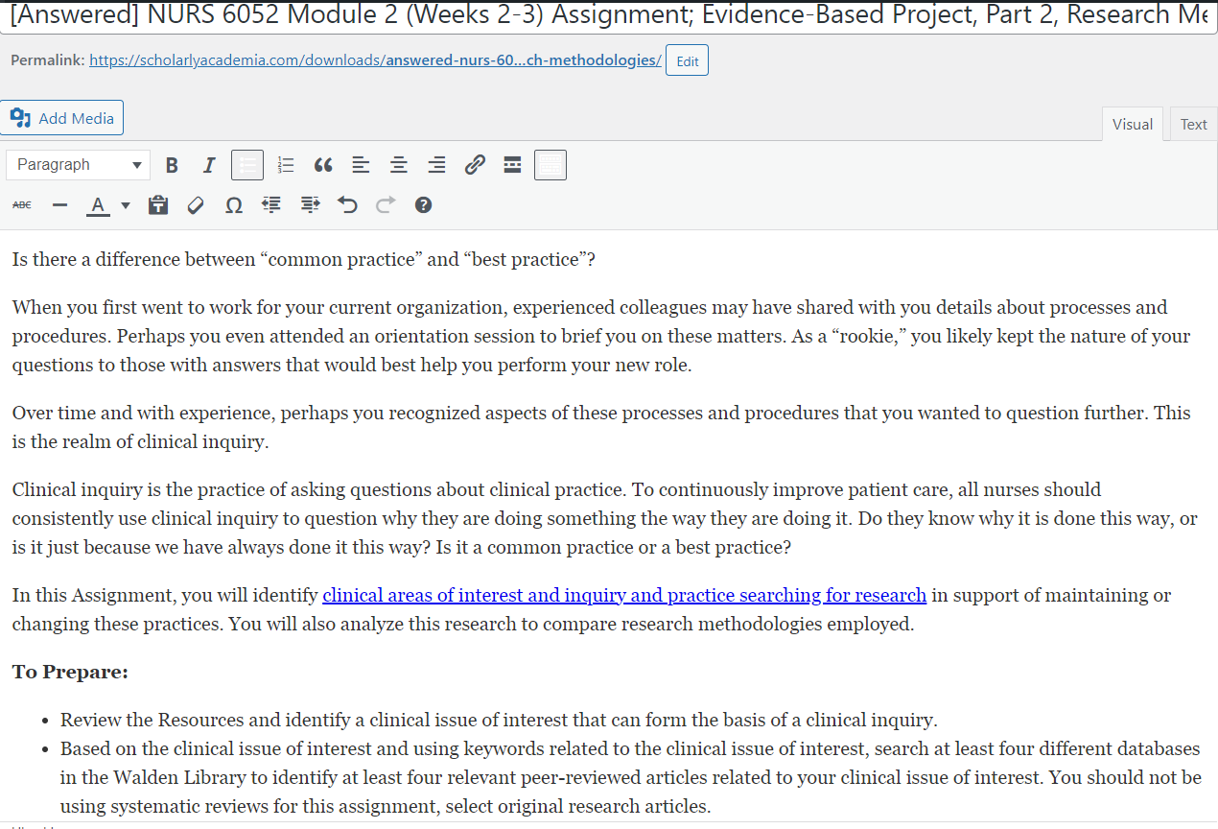Switch to the Text editor tab
Image resolution: width=1218 pixels, height=829 pixels.
[x=1193, y=124]
